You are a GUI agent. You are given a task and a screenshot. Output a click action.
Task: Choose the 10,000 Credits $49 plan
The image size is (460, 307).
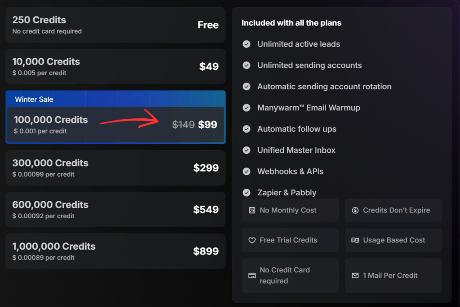115,66
